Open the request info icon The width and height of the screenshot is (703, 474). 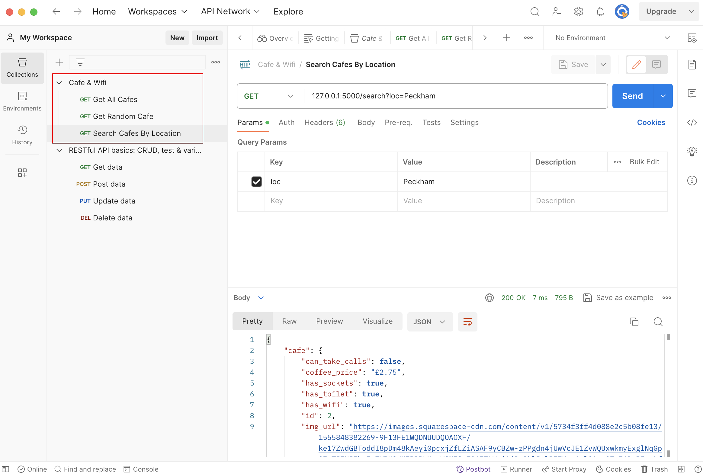[692, 181]
